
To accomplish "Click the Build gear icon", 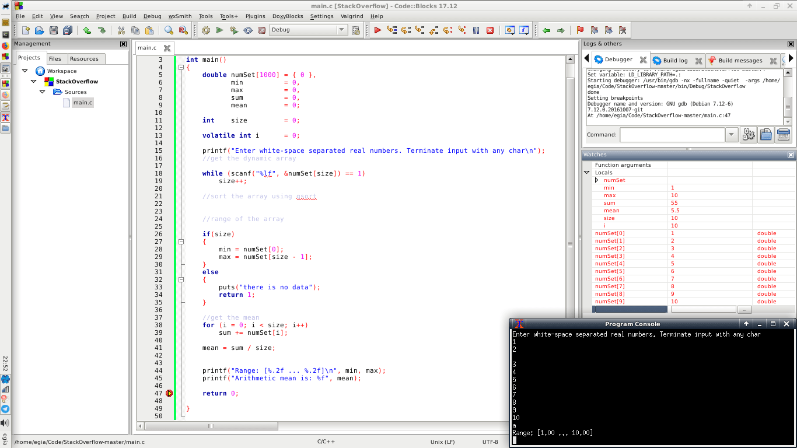I will (206, 30).
